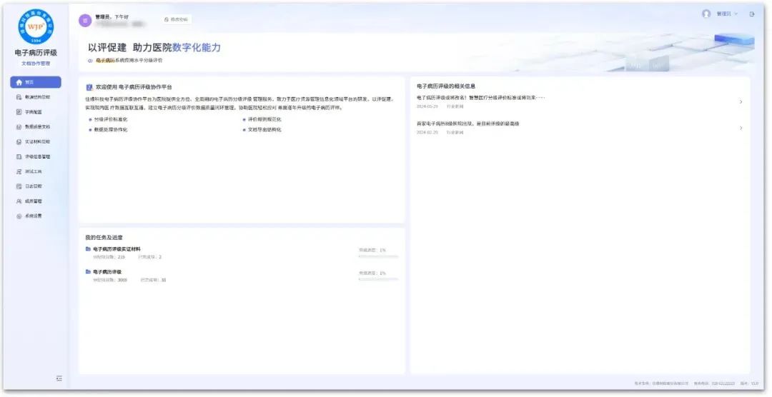This screenshot has height=397, width=772.
Task: Click the 管理员，下午好 greeting text
Action: click(x=112, y=16)
